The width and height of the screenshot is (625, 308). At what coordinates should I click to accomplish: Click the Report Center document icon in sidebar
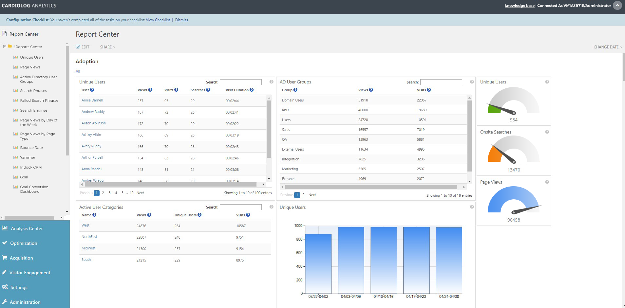coord(4,33)
